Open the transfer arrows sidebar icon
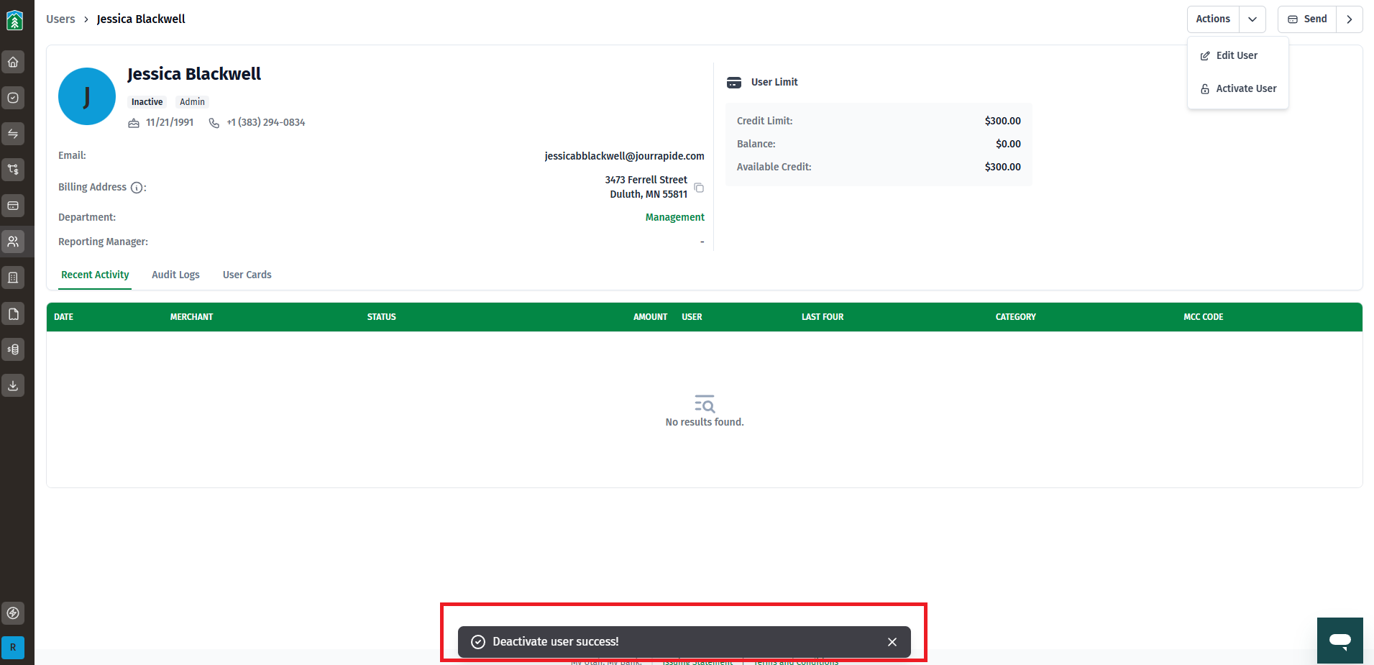Image resolution: width=1374 pixels, height=665 pixels. pos(13,134)
